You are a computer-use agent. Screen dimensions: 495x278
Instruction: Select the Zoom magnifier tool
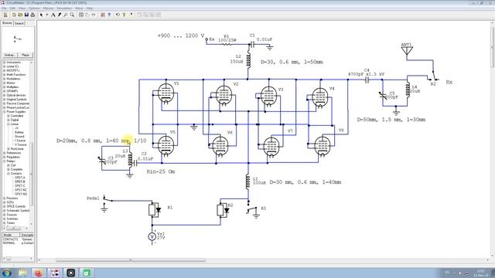[x=72, y=15]
